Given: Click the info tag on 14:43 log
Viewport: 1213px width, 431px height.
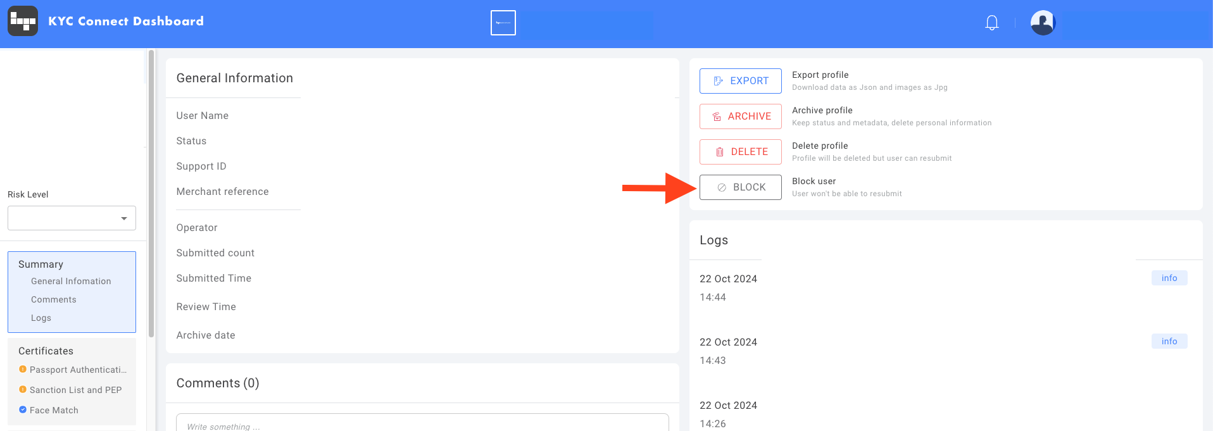Looking at the screenshot, I should pyautogui.click(x=1169, y=341).
